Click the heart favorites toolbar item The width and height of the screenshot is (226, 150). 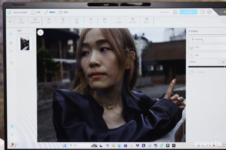pos(119,20)
